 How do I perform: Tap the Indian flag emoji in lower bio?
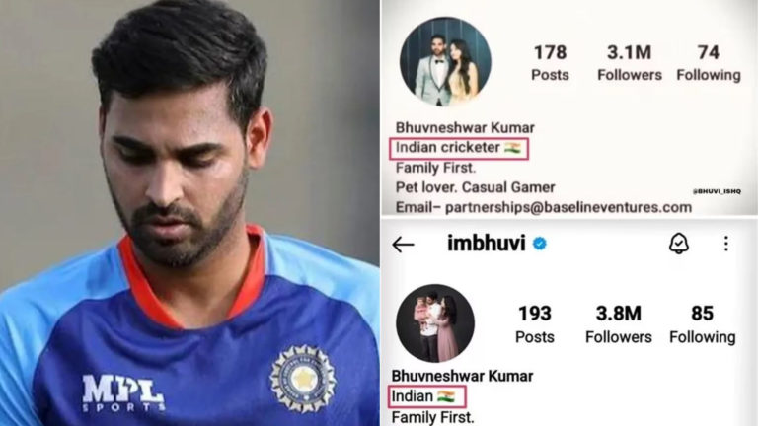click(x=446, y=396)
